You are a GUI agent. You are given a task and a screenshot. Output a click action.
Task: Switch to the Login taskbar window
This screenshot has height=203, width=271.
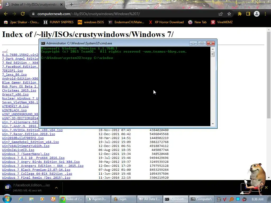[x=124, y=199]
